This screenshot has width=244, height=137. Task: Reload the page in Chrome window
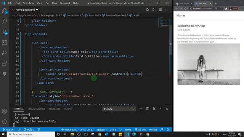click(186, 8)
